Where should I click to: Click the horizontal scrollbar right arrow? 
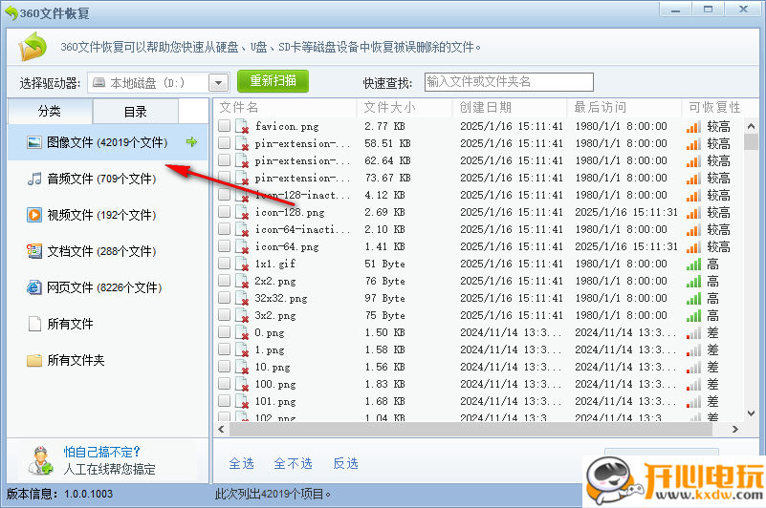pyautogui.click(x=735, y=430)
